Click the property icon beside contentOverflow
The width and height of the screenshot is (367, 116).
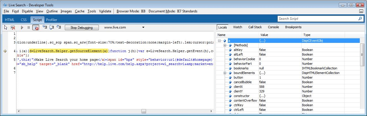(x=230, y=100)
